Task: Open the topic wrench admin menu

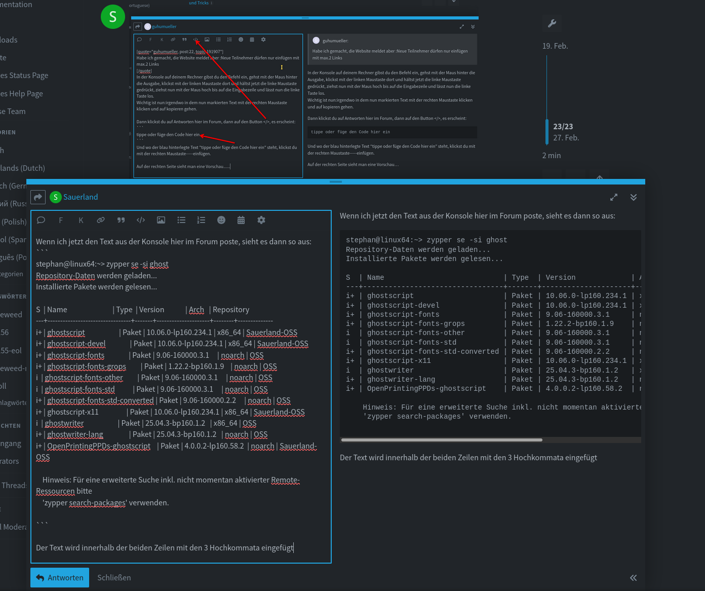Action: [552, 23]
